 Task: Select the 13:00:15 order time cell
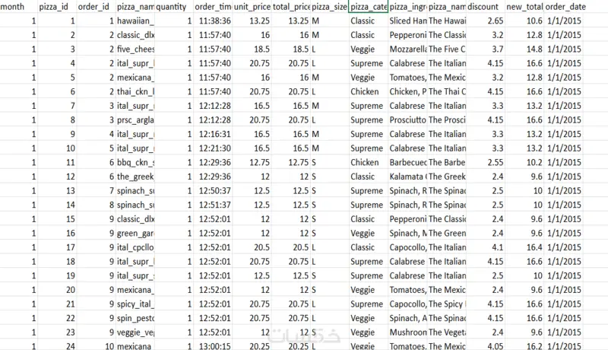pos(212,346)
